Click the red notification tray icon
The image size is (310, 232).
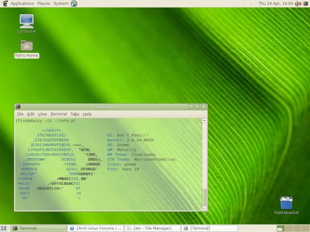(300, 3)
